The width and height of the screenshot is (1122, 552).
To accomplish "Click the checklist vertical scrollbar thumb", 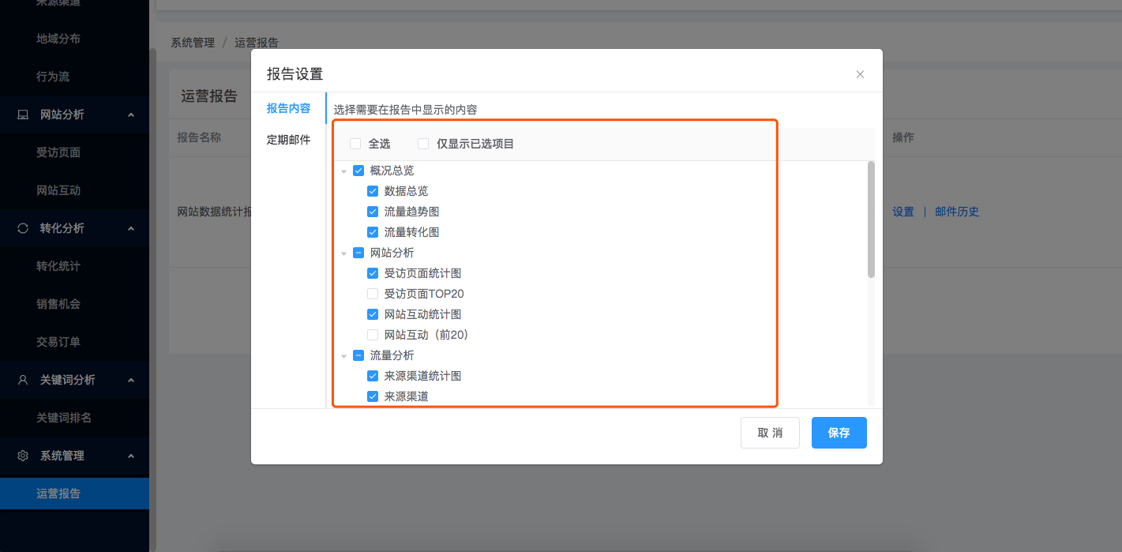I will 871,220.
